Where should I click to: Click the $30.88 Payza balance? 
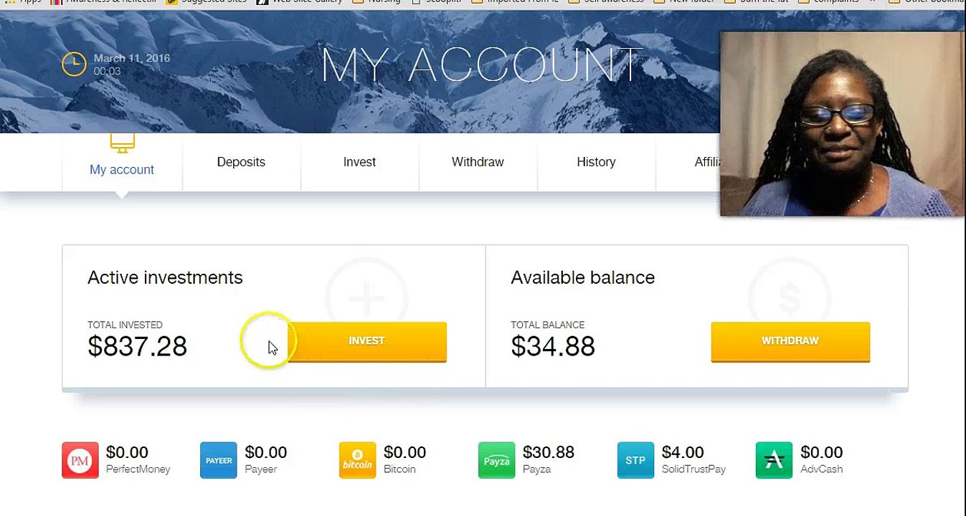pos(549,452)
